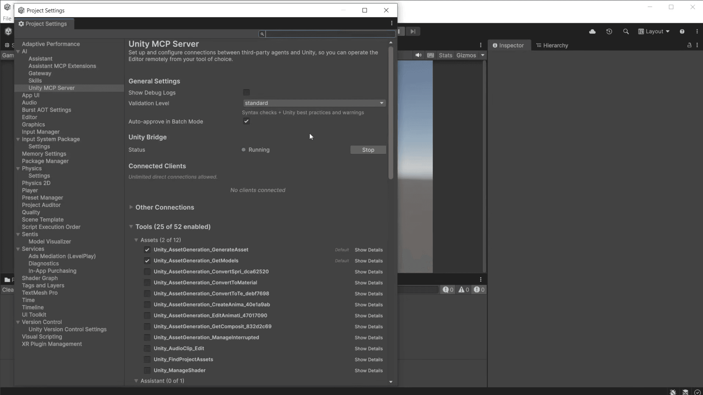
Task: Uncheck Auto-approve in Batch Mode
Action: [x=246, y=121]
